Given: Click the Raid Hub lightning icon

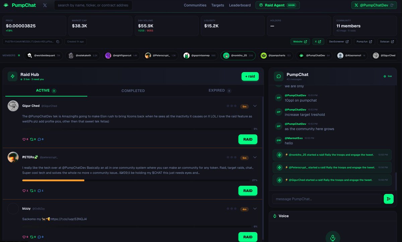Looking at the screenshot, I should 13,76.
